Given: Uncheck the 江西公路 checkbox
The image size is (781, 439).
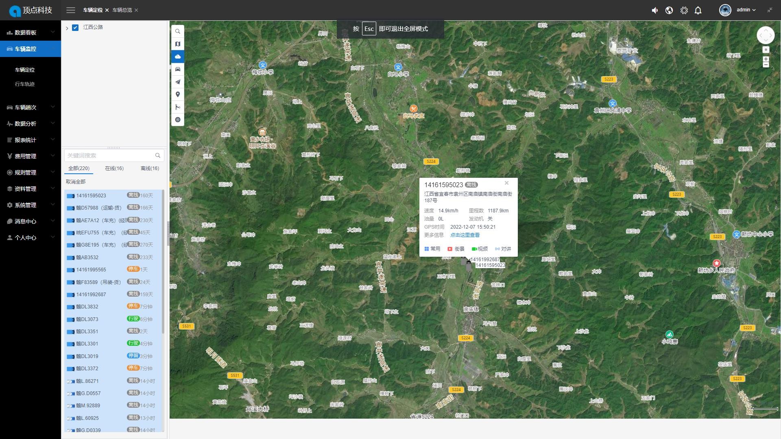Looking at the screenshot, I should click(75, 27).
